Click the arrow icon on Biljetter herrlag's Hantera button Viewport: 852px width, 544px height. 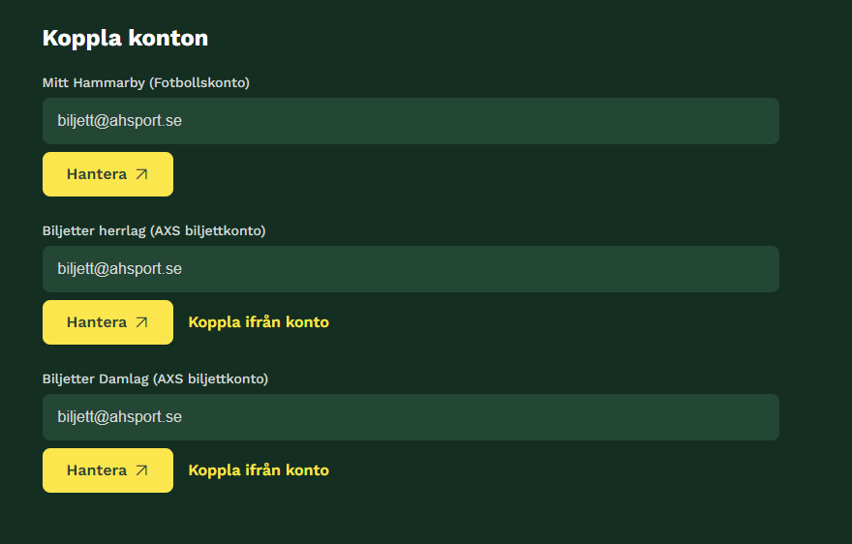coord(141,322)
